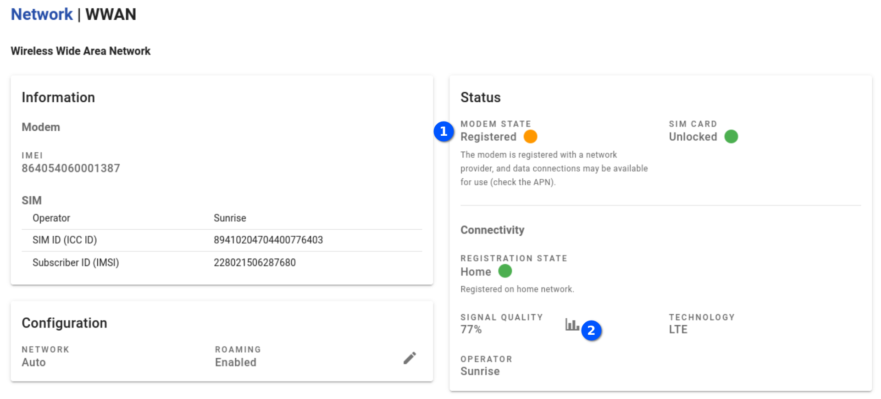The height and width of the screenshot is (399, 881).
Task: Select the IMEI number value
Action: tap(71, 168)
